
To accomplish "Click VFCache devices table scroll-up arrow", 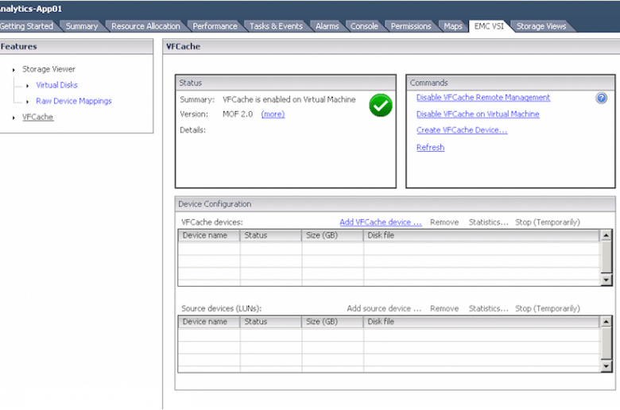I will coord(606,236).
